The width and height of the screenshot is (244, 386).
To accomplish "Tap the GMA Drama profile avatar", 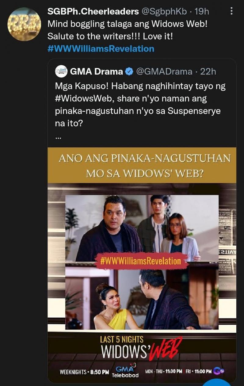I will coord(61,71).
